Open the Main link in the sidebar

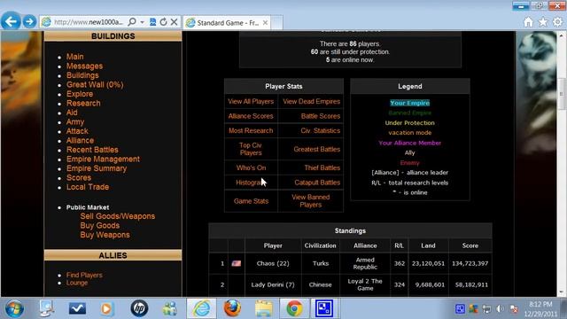(74, 57)
